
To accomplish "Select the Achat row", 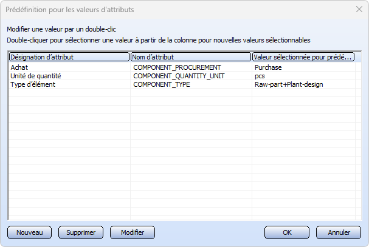I will pyautogui.click(x=182, y=67).
